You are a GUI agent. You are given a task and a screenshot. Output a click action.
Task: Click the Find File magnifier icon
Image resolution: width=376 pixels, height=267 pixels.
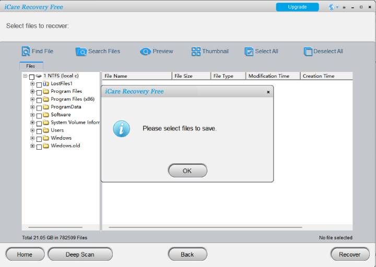click(26, 51)
